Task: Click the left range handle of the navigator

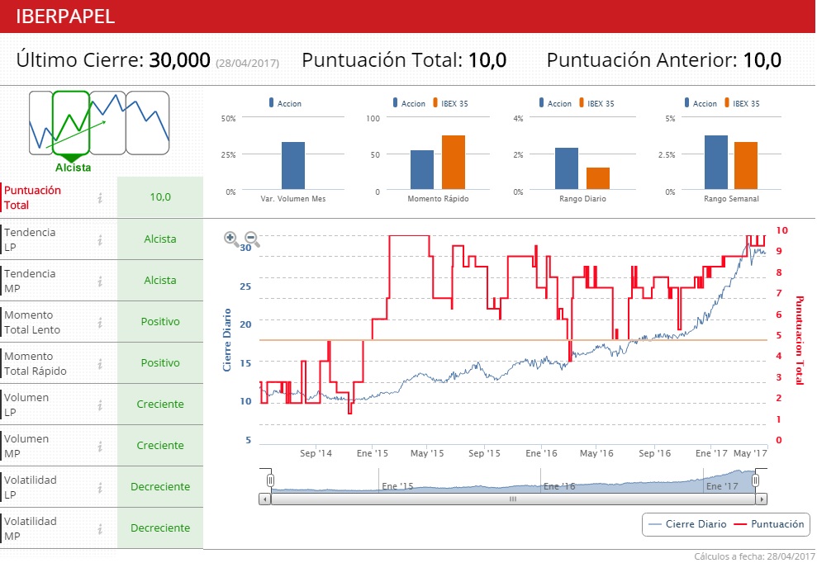Action: pyautogui.click(x=270, y=480)
